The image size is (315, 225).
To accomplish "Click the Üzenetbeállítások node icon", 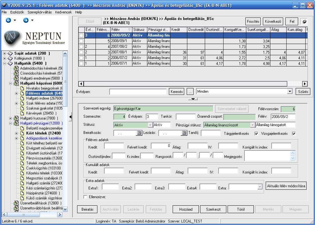I will [x=16, y=203].
